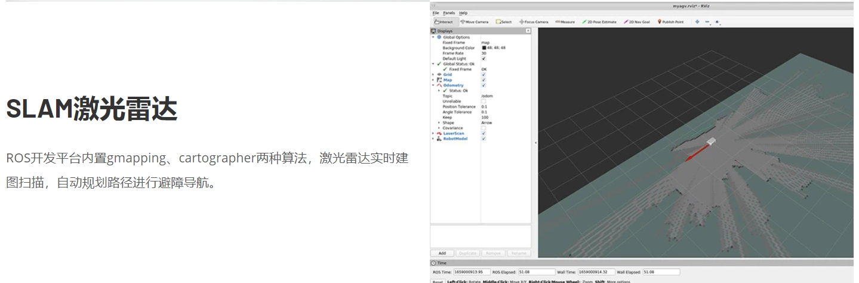
Task: Expand the Map display tree item
Action: point(433,80)
